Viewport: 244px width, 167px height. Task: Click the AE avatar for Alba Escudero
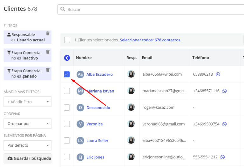(x=80, y=74)
